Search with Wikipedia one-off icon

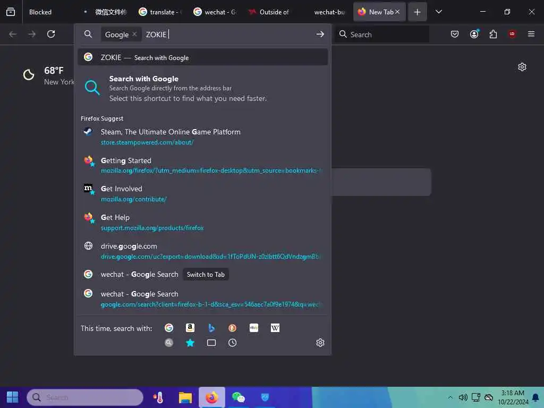(275, 328)
